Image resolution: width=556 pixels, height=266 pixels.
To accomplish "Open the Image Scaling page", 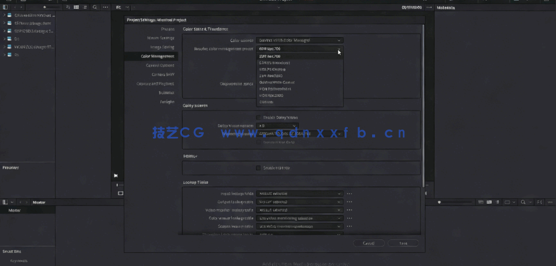I will coord(162,47).
